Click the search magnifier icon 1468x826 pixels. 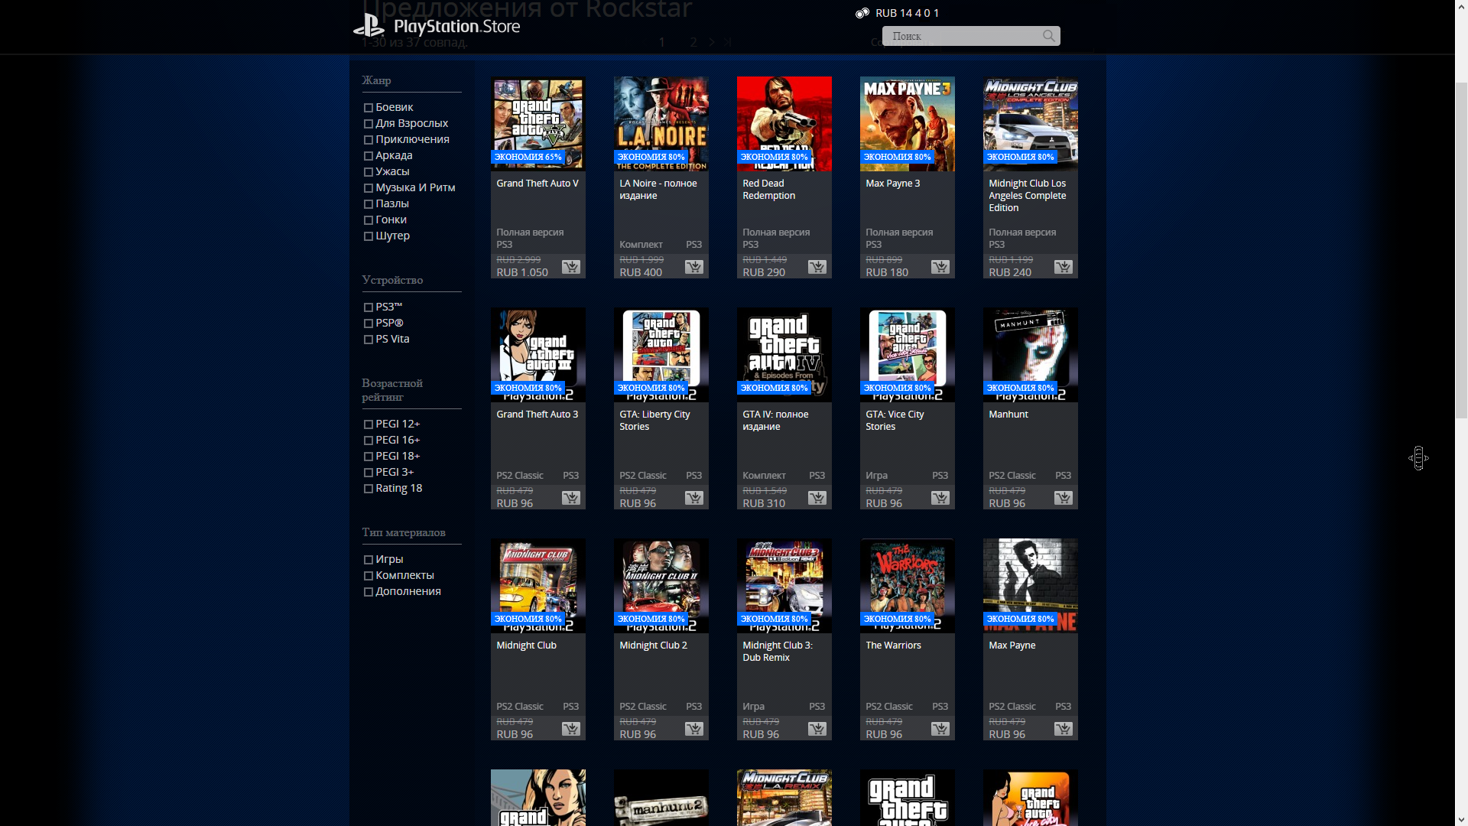[1048, 36]
